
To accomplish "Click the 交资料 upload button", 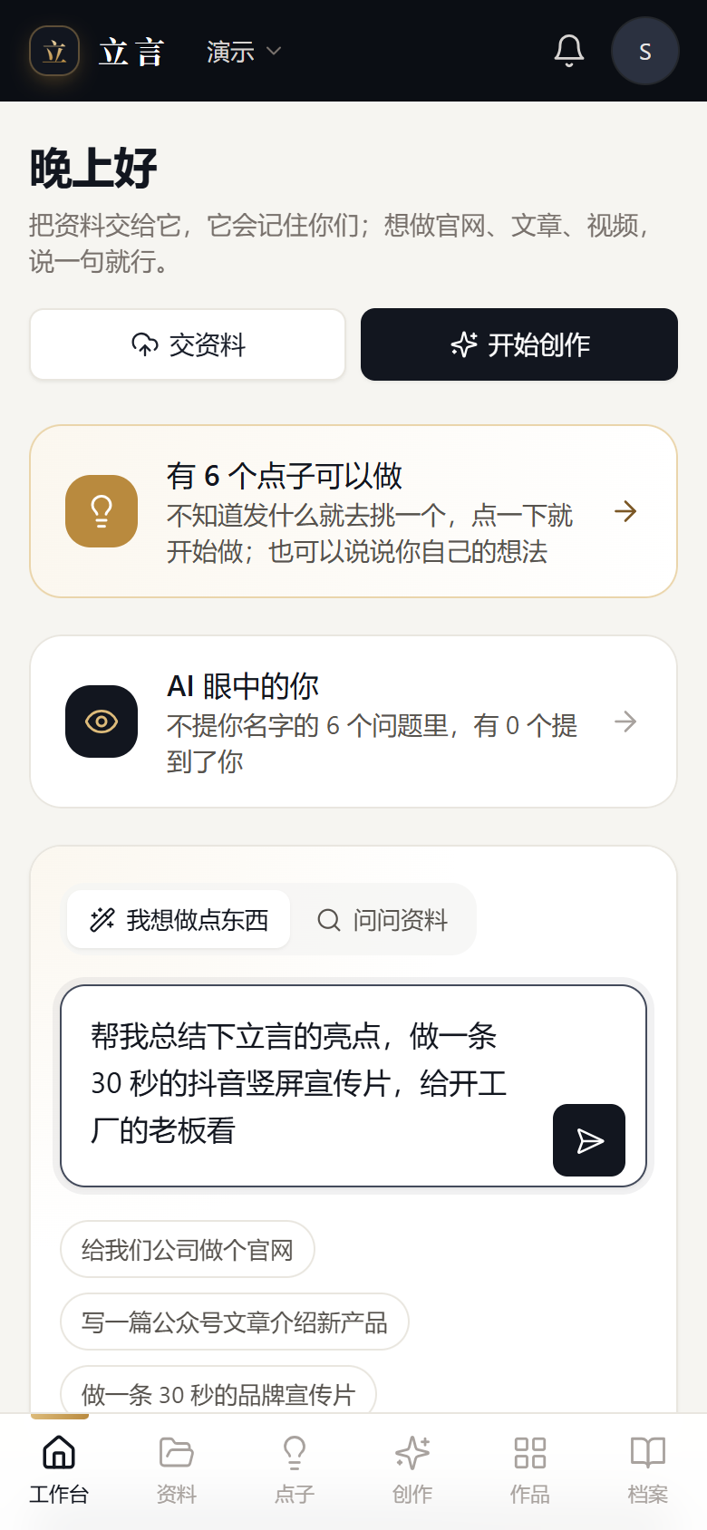I will [188, 344].
